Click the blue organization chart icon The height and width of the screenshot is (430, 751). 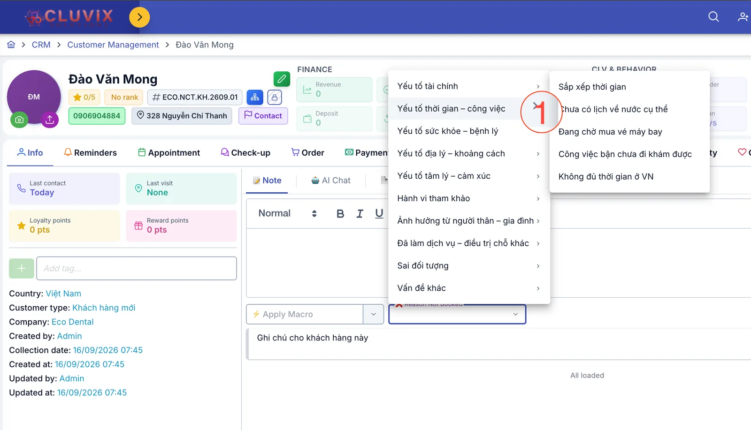pyautogui.click(x=255, y=97)
